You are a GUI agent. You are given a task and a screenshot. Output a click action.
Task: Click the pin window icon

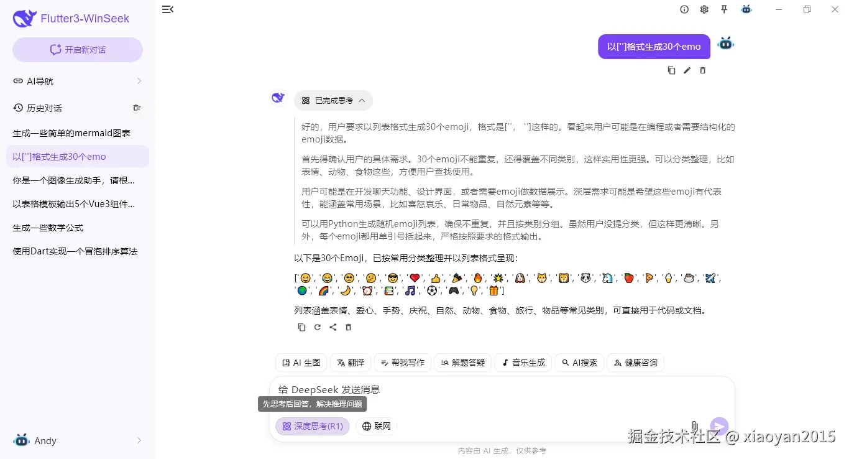coord(725,9)
